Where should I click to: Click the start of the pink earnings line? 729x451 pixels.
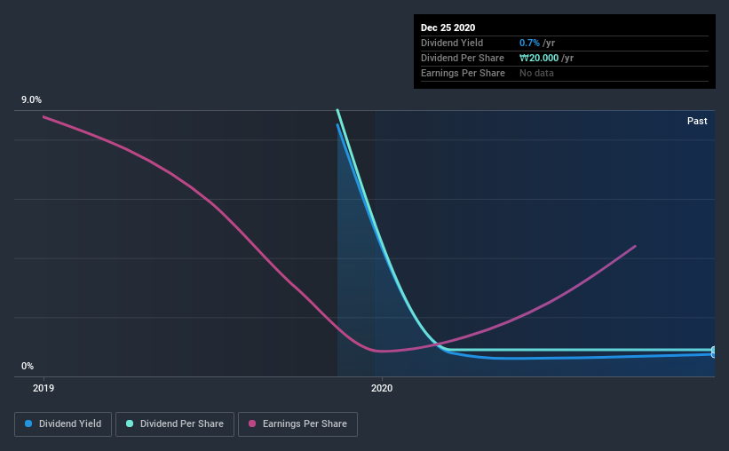pos(44,116)
